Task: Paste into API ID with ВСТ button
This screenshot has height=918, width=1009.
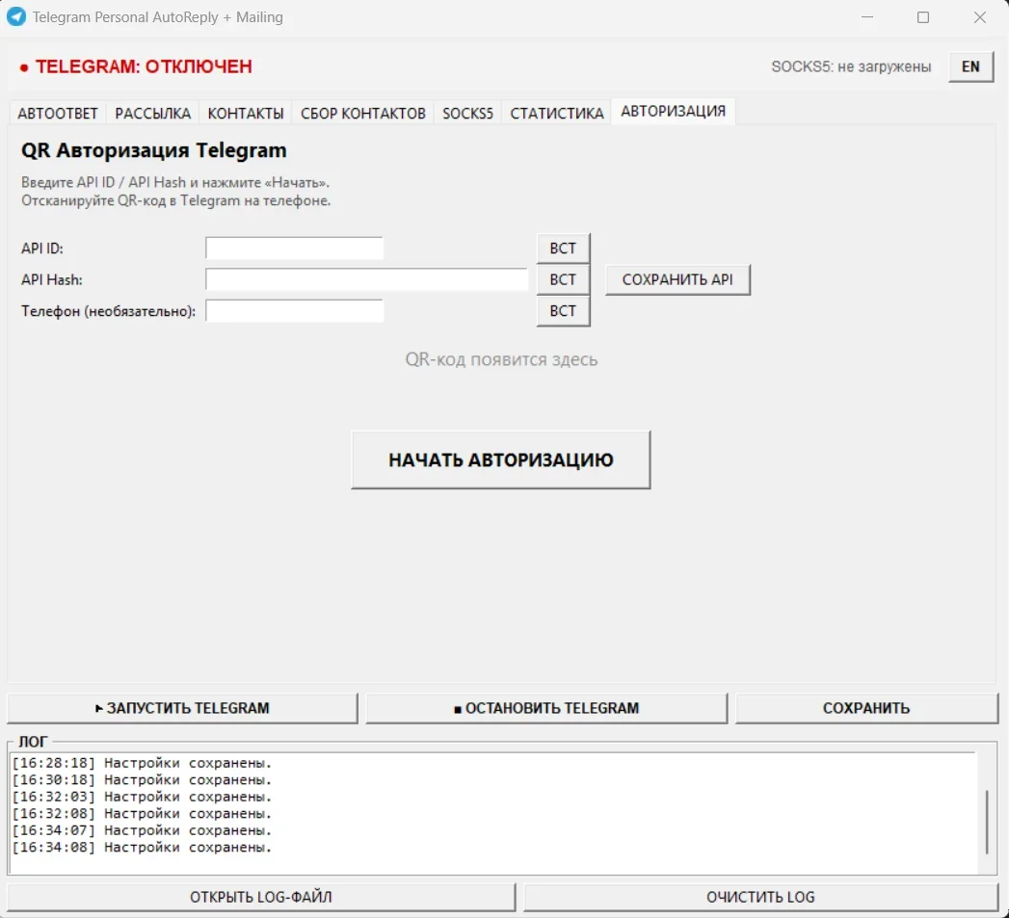Action: [x=563, y=249]
